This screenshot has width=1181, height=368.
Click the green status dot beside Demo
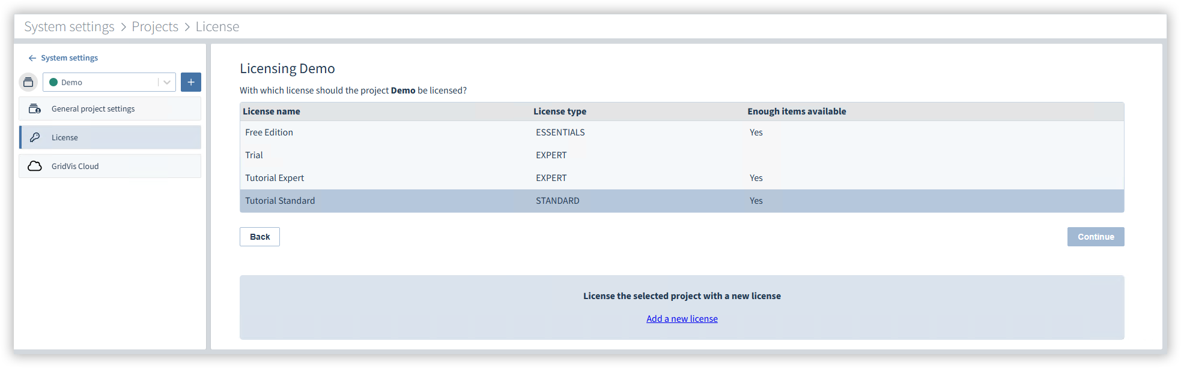coord(54,82)
